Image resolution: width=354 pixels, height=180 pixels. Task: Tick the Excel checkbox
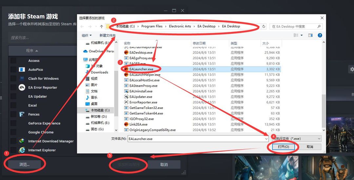coord(13,105)
